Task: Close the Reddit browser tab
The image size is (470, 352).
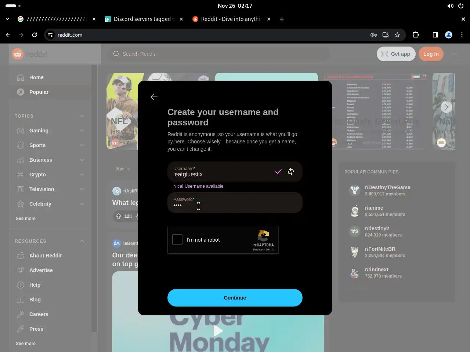Action: pyautogui.click(x=269, y=19)
